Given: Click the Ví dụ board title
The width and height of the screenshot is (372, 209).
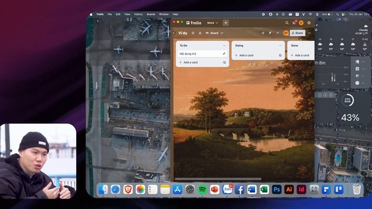Looking at the screenshot, I should click(183, 33).
